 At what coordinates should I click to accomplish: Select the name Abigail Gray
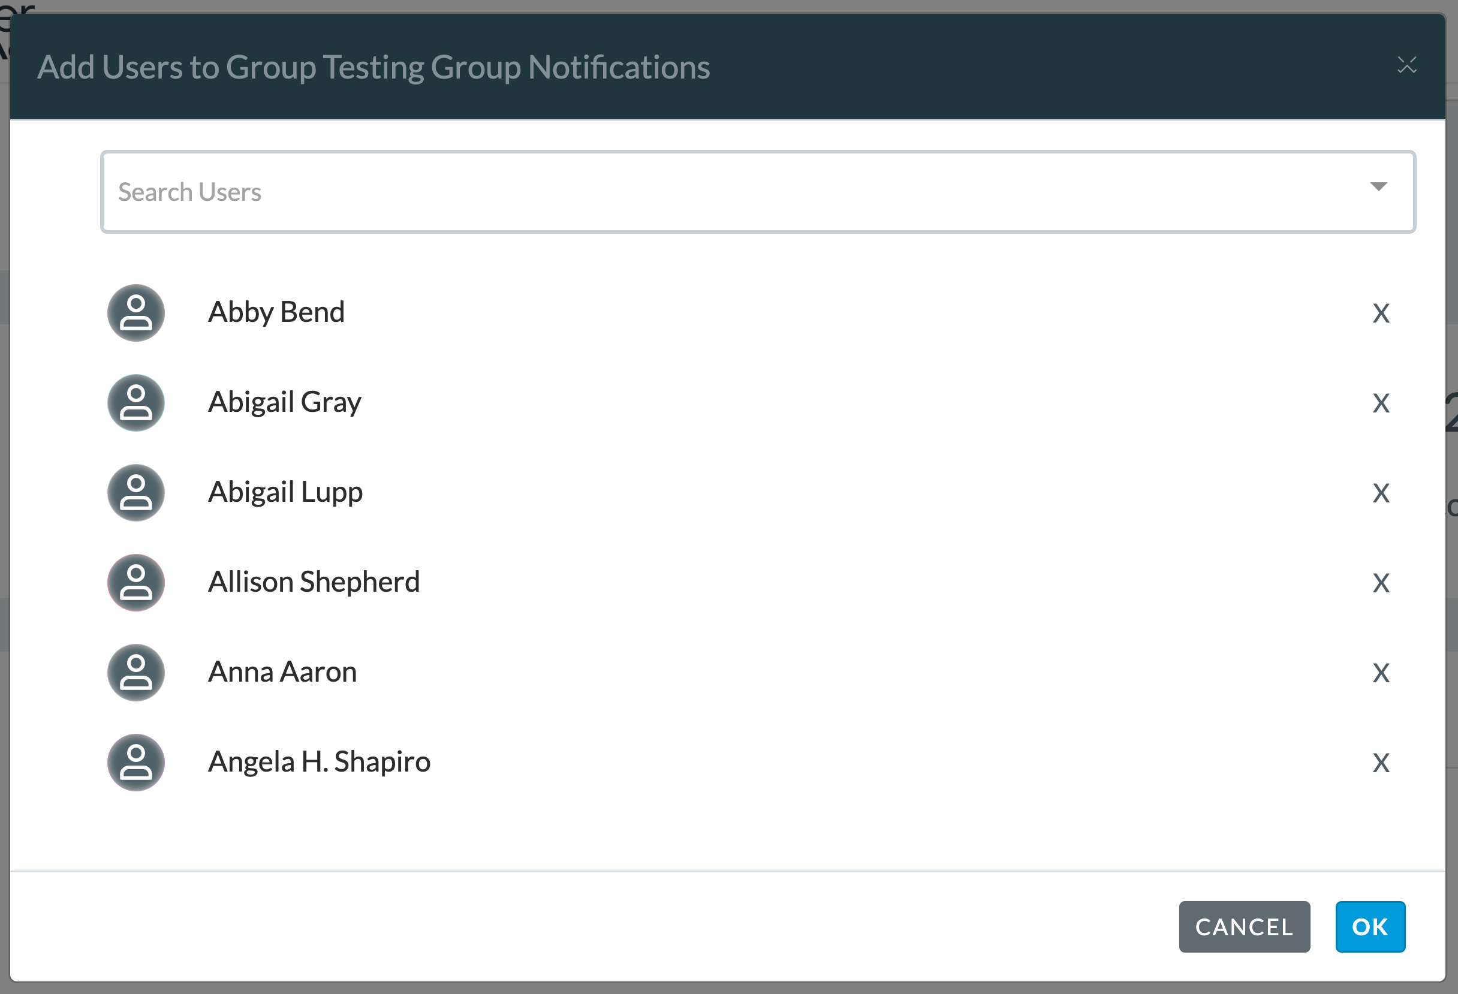coord(285,402)
